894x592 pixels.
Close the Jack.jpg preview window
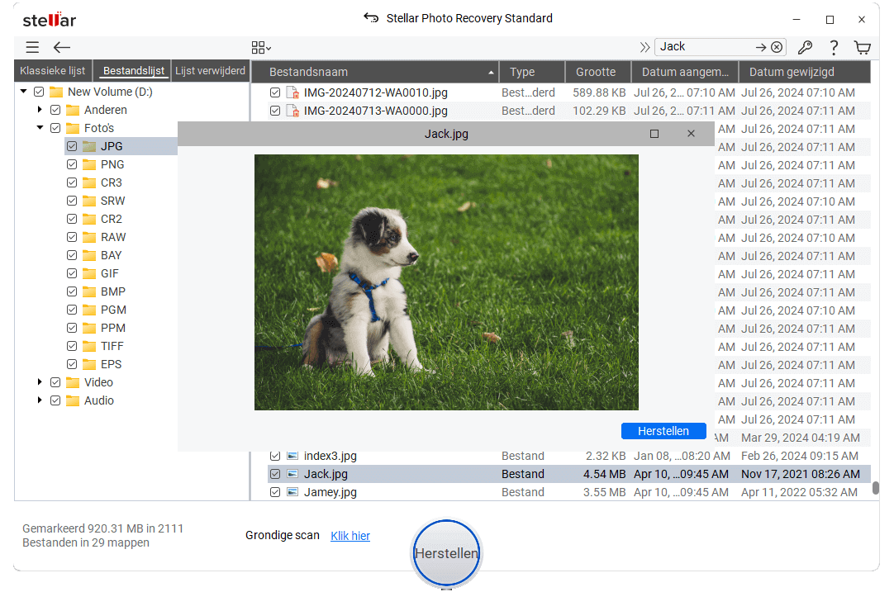(x=691, y=134)
